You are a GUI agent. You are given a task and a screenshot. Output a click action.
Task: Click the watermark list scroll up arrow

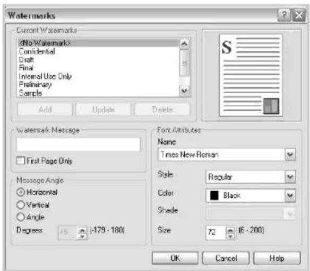click(x=184, y=44)
